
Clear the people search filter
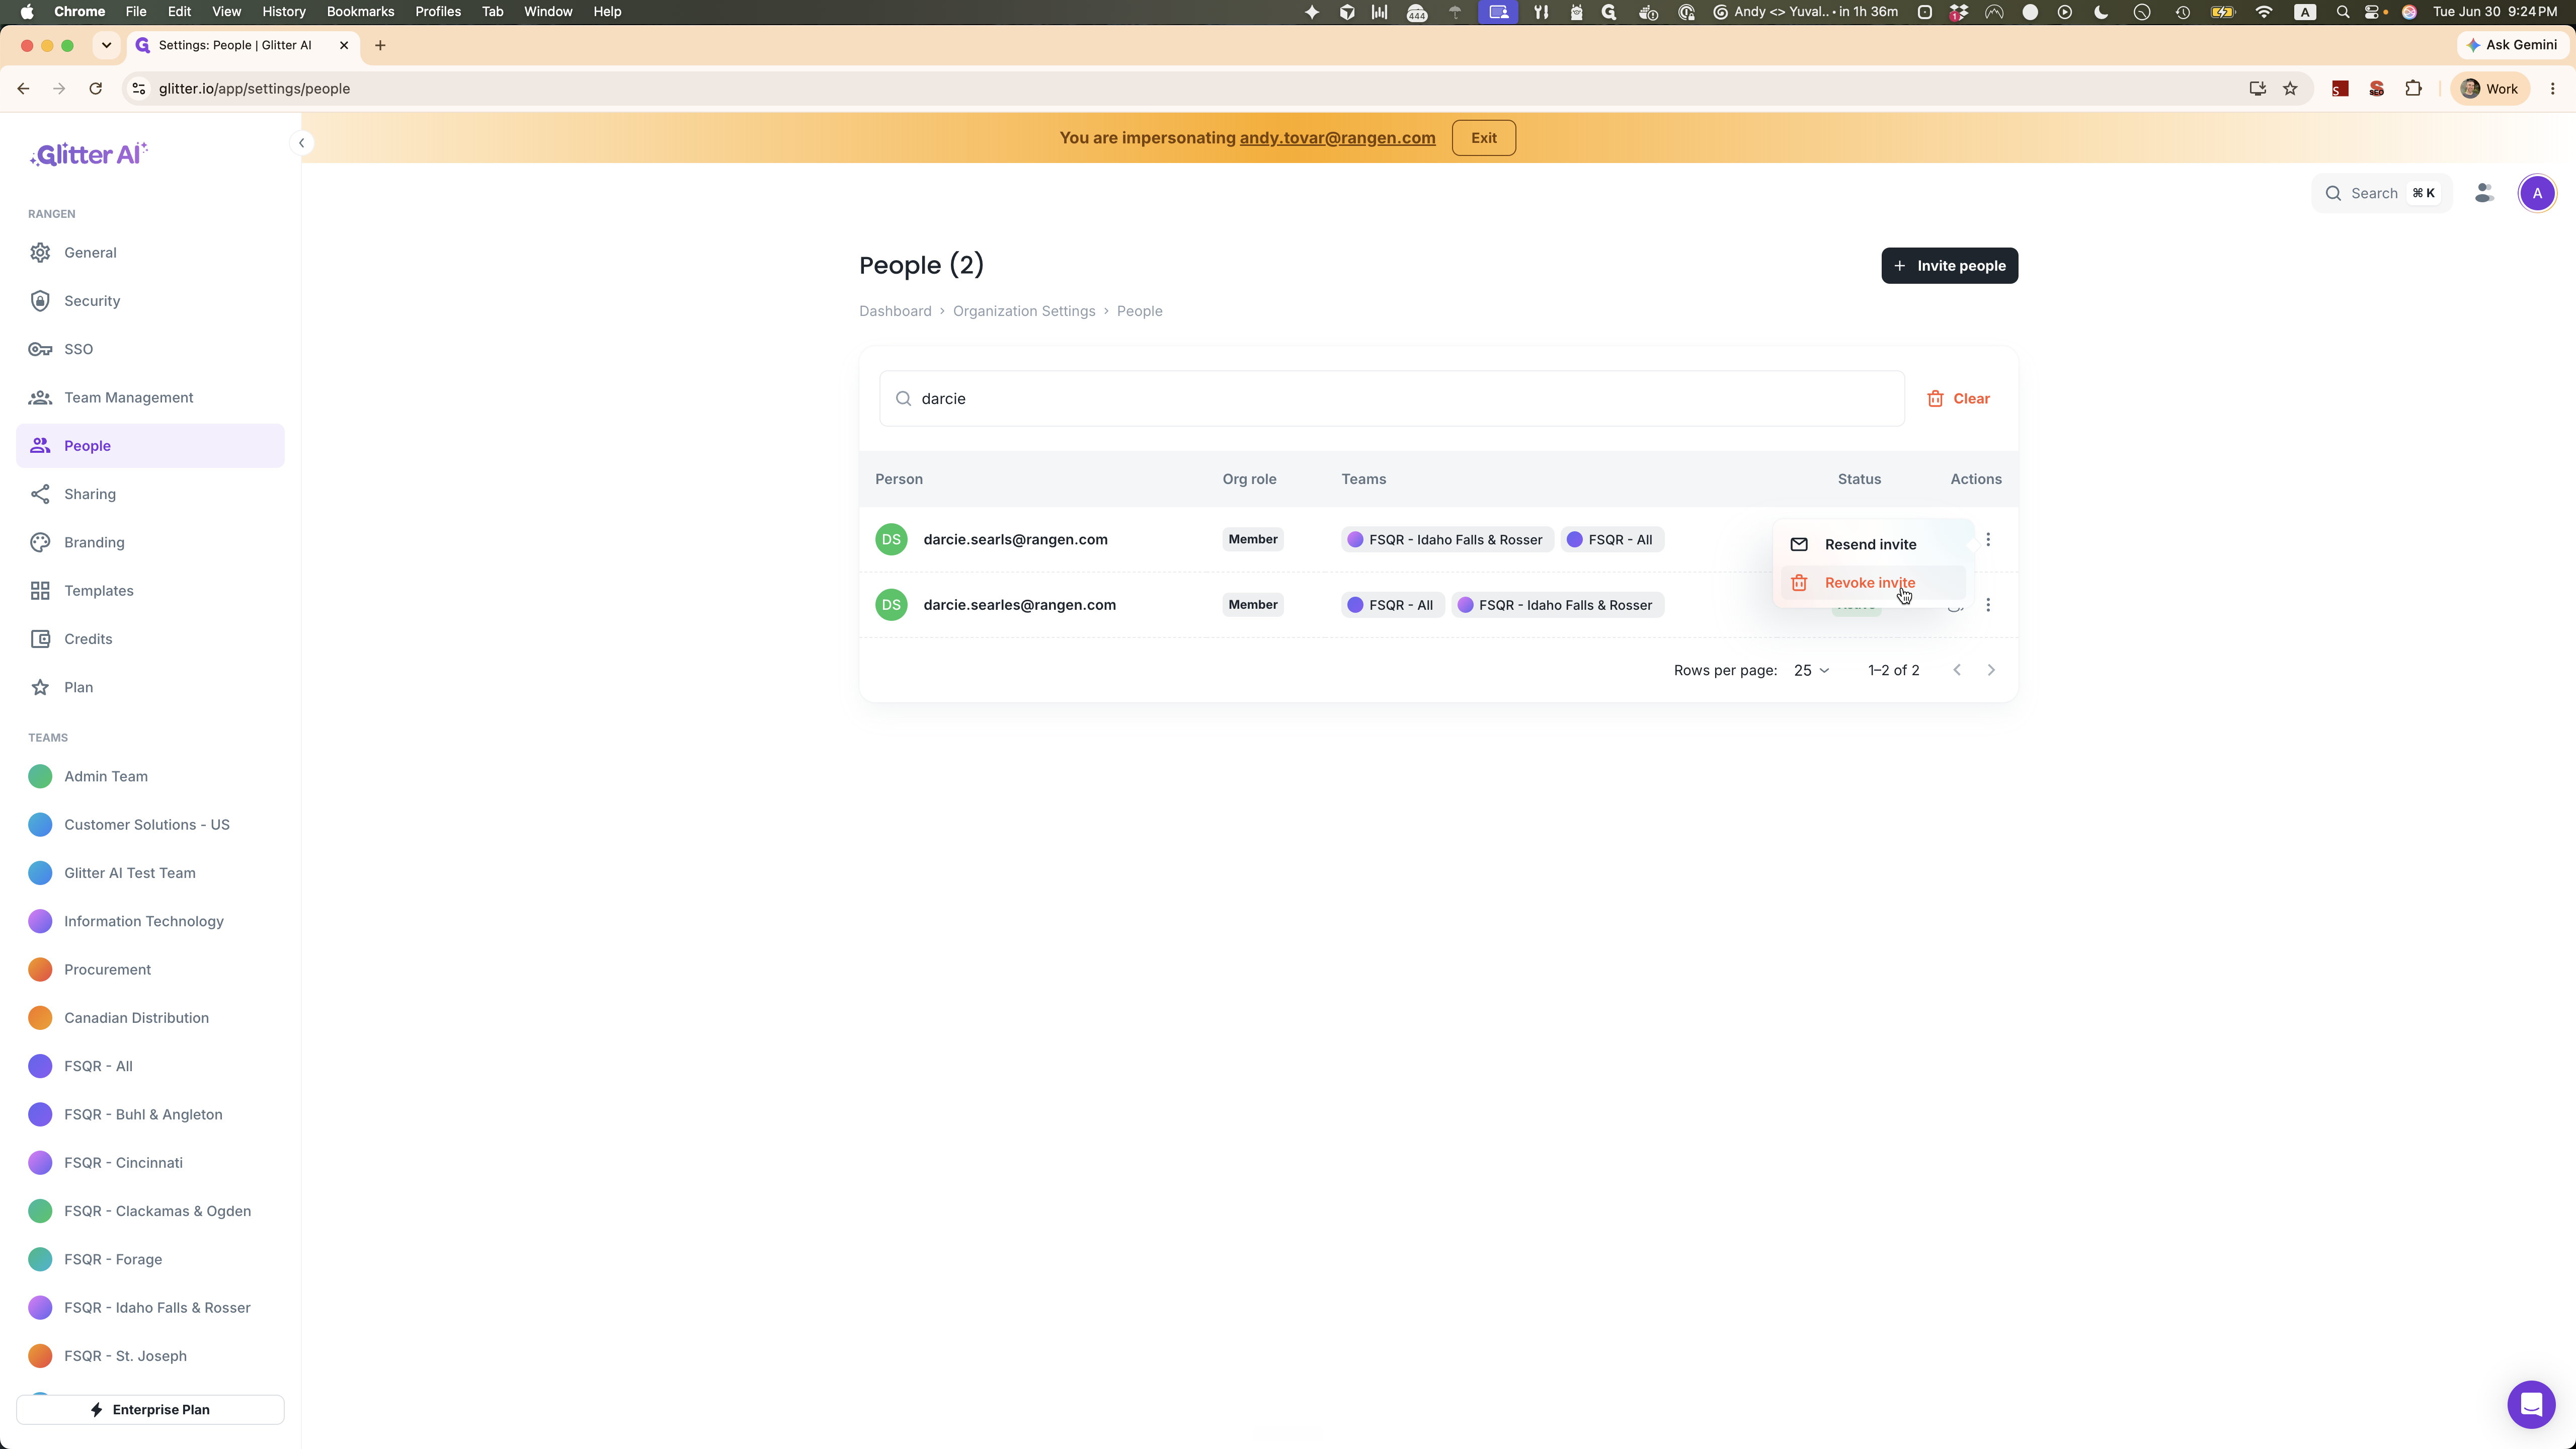click(1958, 399)
